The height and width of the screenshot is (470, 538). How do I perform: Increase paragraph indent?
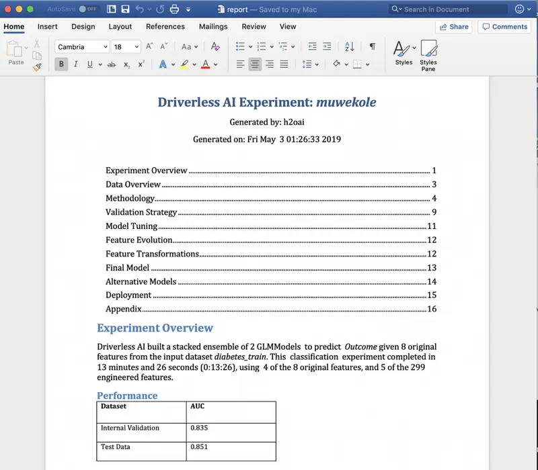[327, 46]
